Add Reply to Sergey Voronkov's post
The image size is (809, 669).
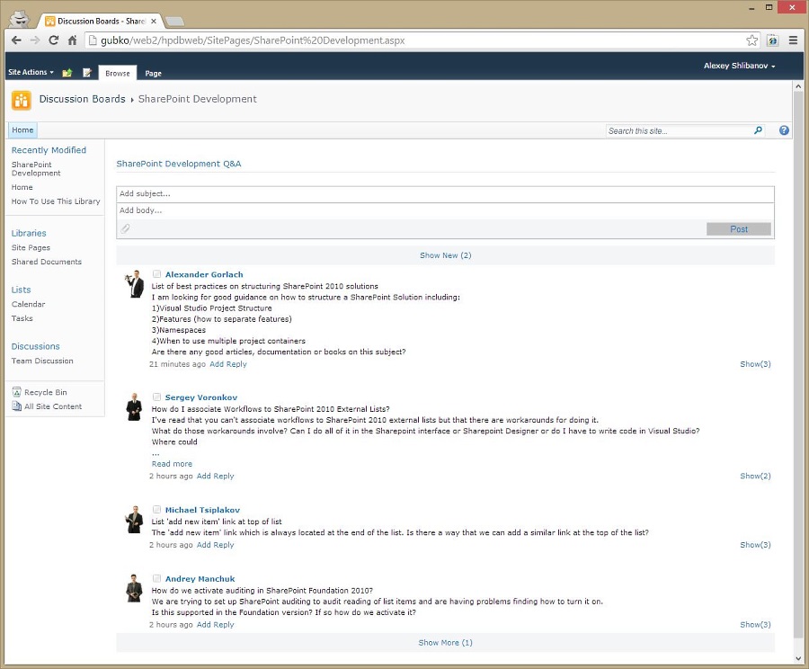[x=215, y=476]
